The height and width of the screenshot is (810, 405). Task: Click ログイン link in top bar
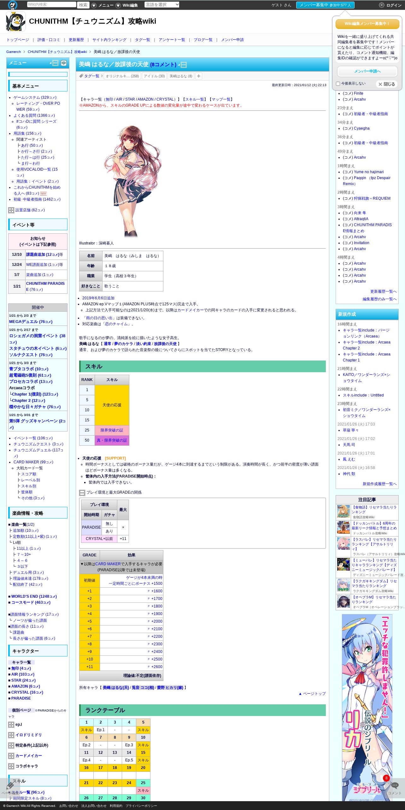(394, 5)
